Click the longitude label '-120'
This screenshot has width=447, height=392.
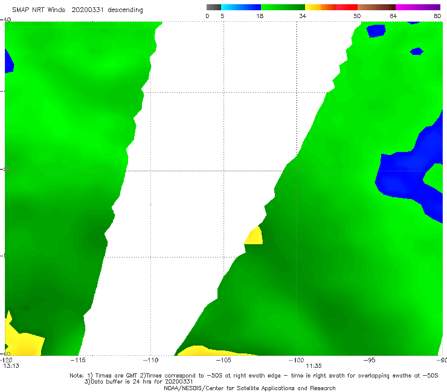point(6,360)
